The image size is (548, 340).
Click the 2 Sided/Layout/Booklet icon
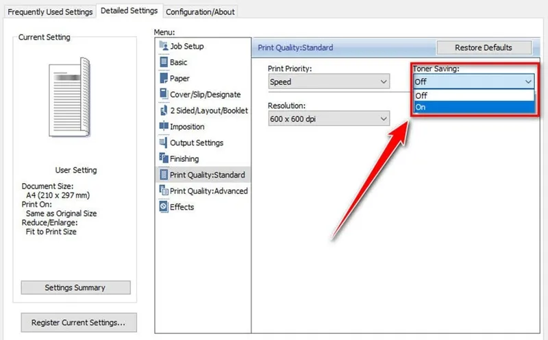163,110
